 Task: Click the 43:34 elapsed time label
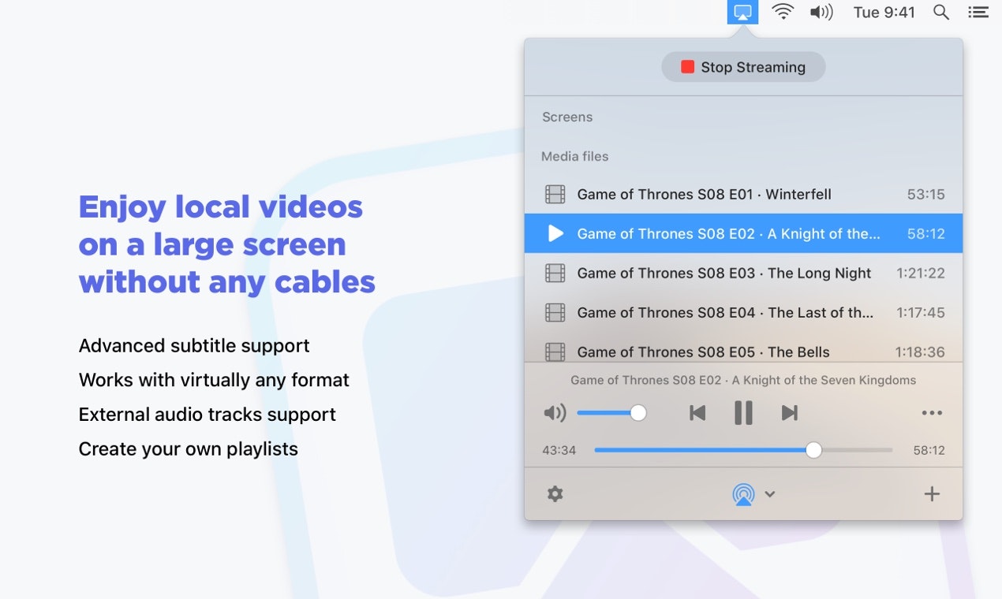pos(559,450)
